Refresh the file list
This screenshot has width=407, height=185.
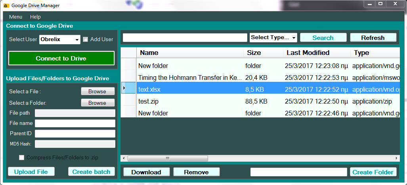373,38
